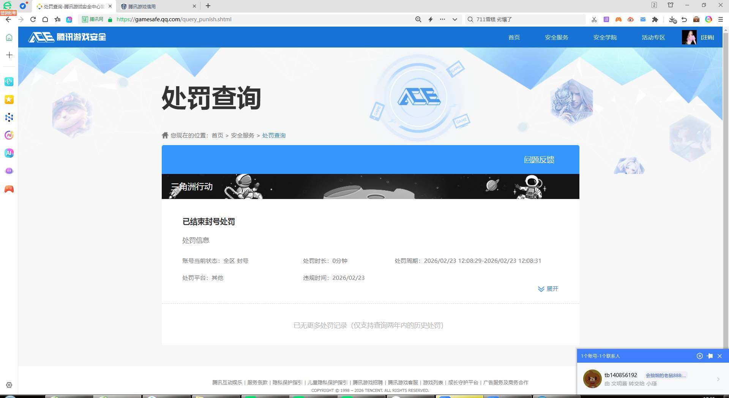Expand chat contact with right chevron
Screen dimensions: 729x398
718,379
